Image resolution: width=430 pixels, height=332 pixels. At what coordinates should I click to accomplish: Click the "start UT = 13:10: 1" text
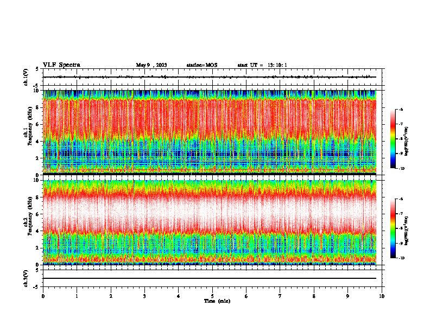[x=262, y=65]
